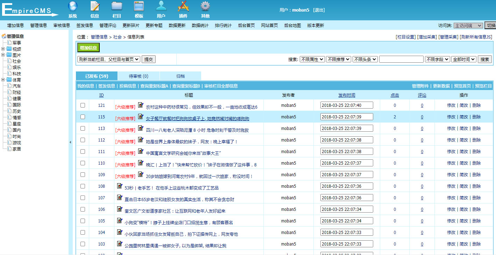Click the edit icon in row 109
496x255 pixels.
coord(141,174)
